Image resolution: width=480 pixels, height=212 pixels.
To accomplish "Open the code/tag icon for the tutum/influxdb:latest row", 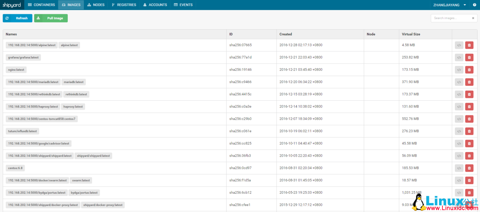I will point(459,131).
